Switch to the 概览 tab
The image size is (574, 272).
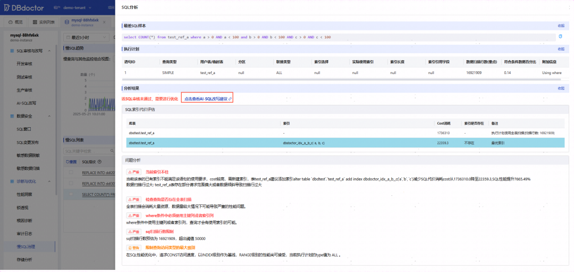point(15,22)
